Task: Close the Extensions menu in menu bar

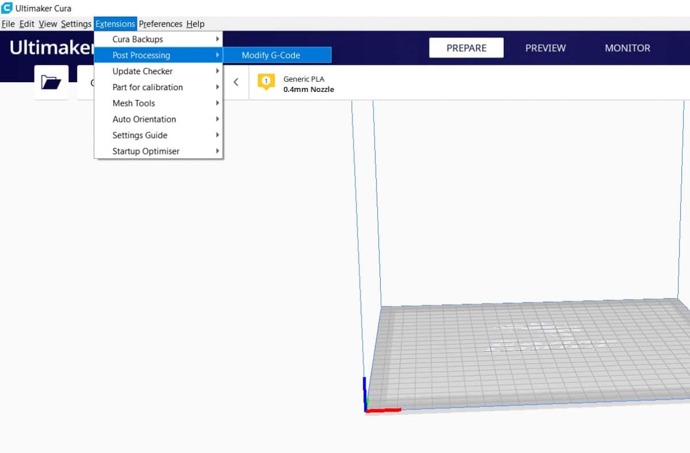Action: tap(116, 24)
